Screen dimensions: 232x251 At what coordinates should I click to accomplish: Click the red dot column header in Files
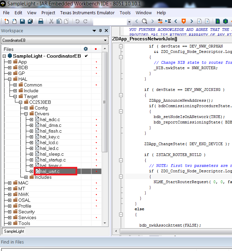click(96, 49)
